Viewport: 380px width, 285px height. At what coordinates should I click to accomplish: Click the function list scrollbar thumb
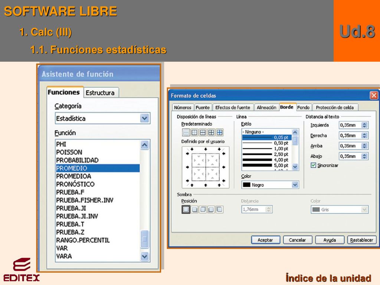click(x=144, y=239)
